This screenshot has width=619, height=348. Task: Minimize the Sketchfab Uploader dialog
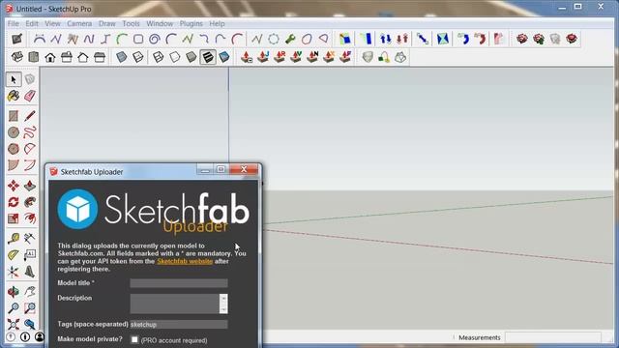tap(205, 170)
